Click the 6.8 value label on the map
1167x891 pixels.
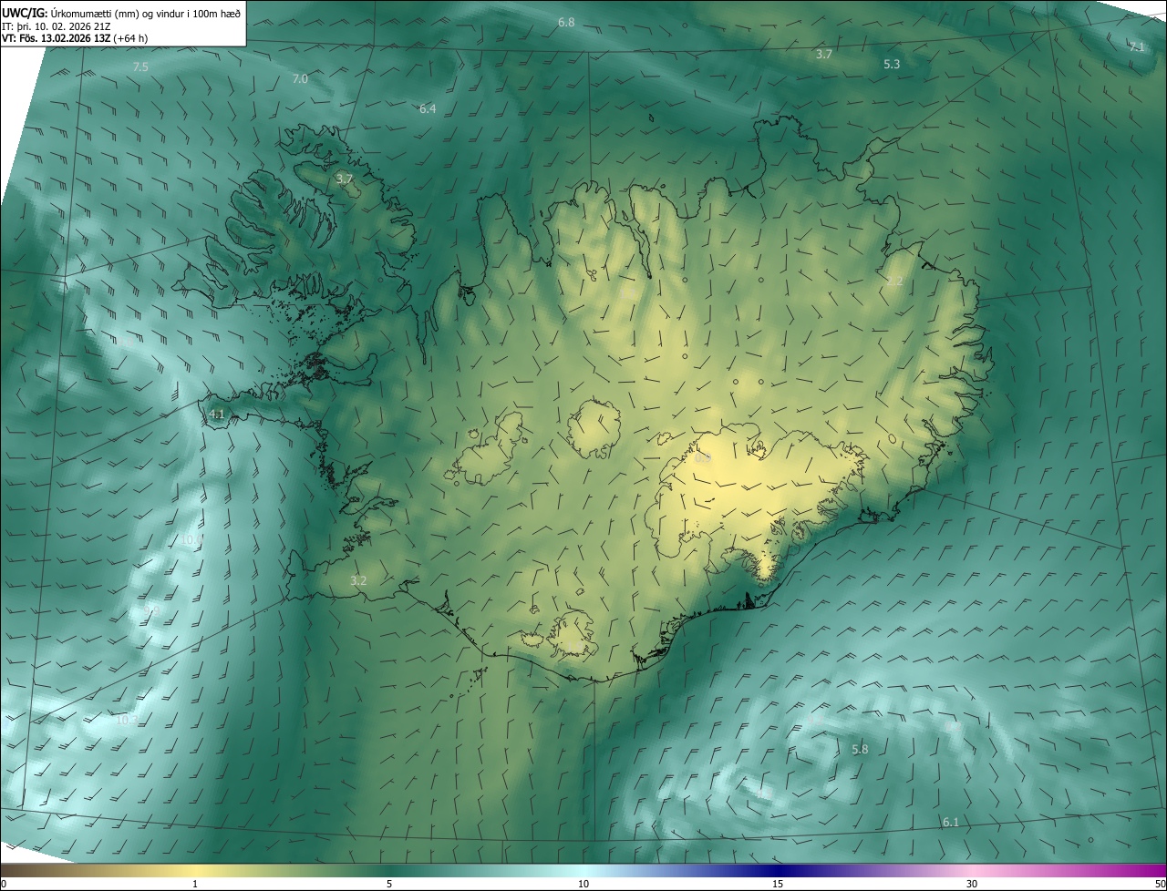pyautogui.click(x=566, y=22)
